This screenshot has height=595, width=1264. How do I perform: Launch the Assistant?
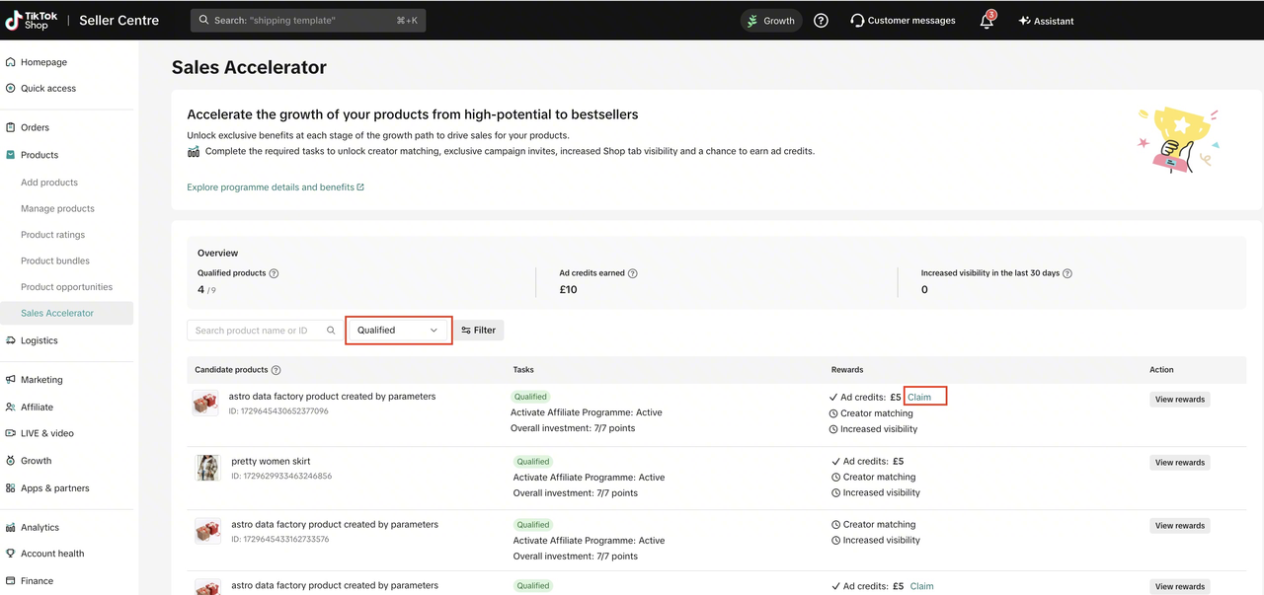click(x=1046, y=21)
